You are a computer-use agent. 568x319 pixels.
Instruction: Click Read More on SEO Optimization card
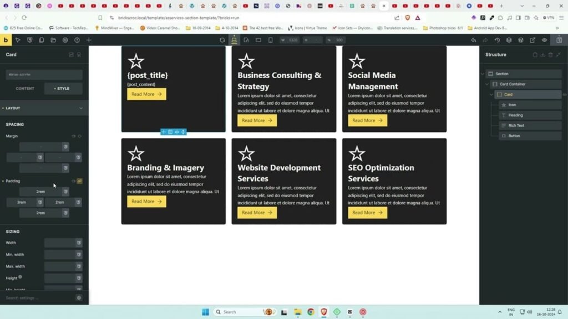367,213
